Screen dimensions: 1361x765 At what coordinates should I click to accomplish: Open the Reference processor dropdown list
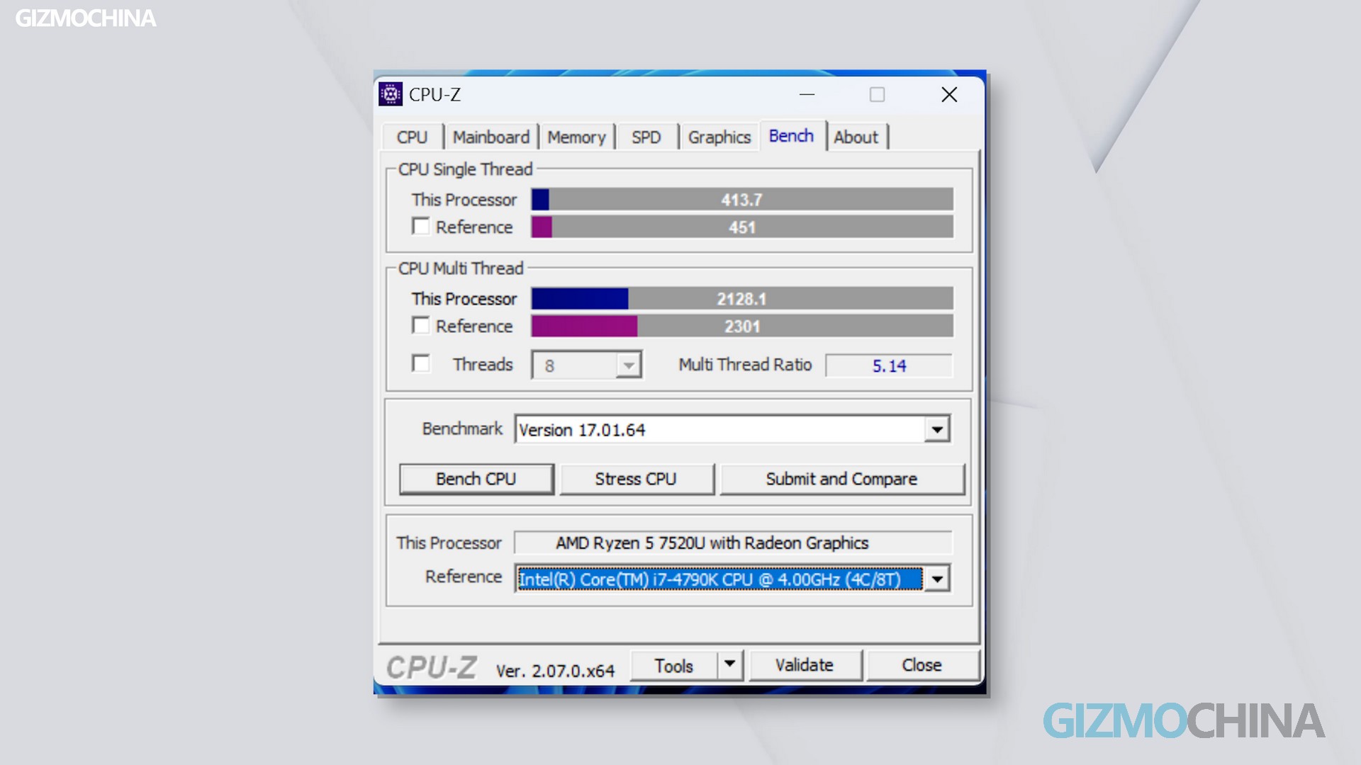(x=936, y=579)
